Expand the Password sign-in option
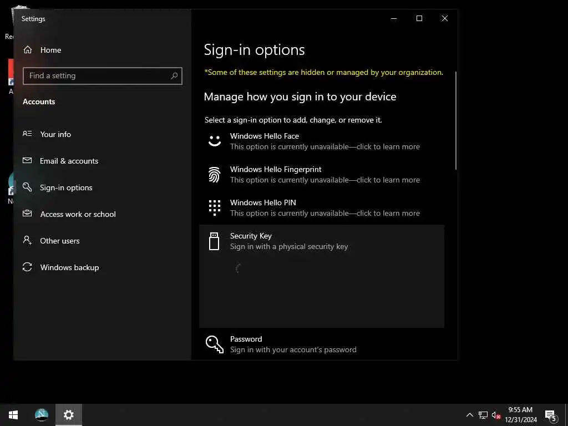Viewport: 568px width, 426px height. [322, 344]
